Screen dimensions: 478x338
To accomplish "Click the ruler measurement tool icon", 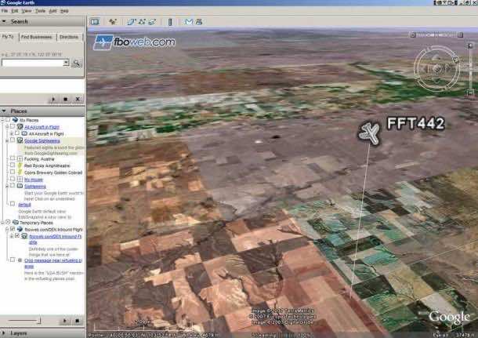I will point(170,21).
